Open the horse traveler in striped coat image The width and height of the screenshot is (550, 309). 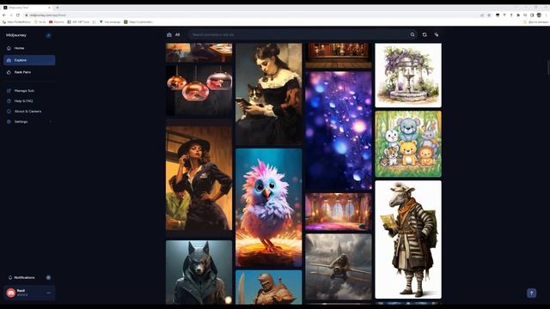tap(408, 239)
